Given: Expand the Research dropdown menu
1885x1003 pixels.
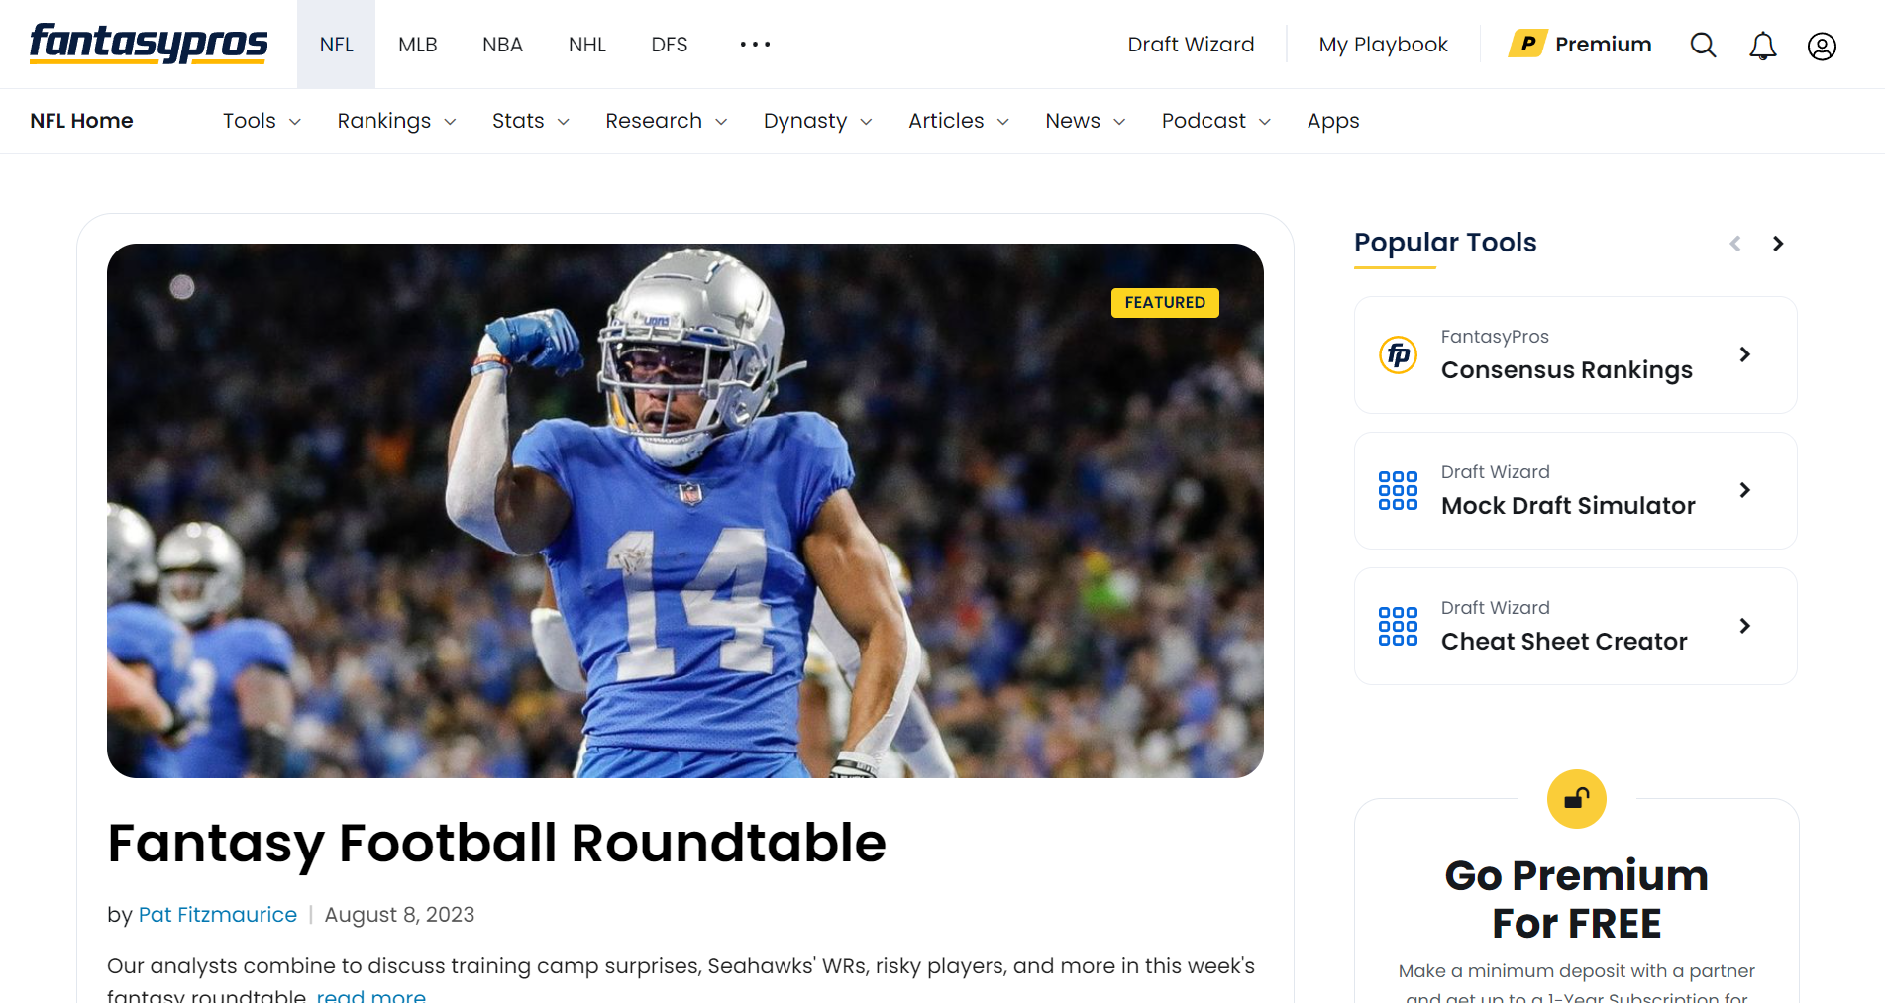Looking at the screenshot, I should point(667,121).
